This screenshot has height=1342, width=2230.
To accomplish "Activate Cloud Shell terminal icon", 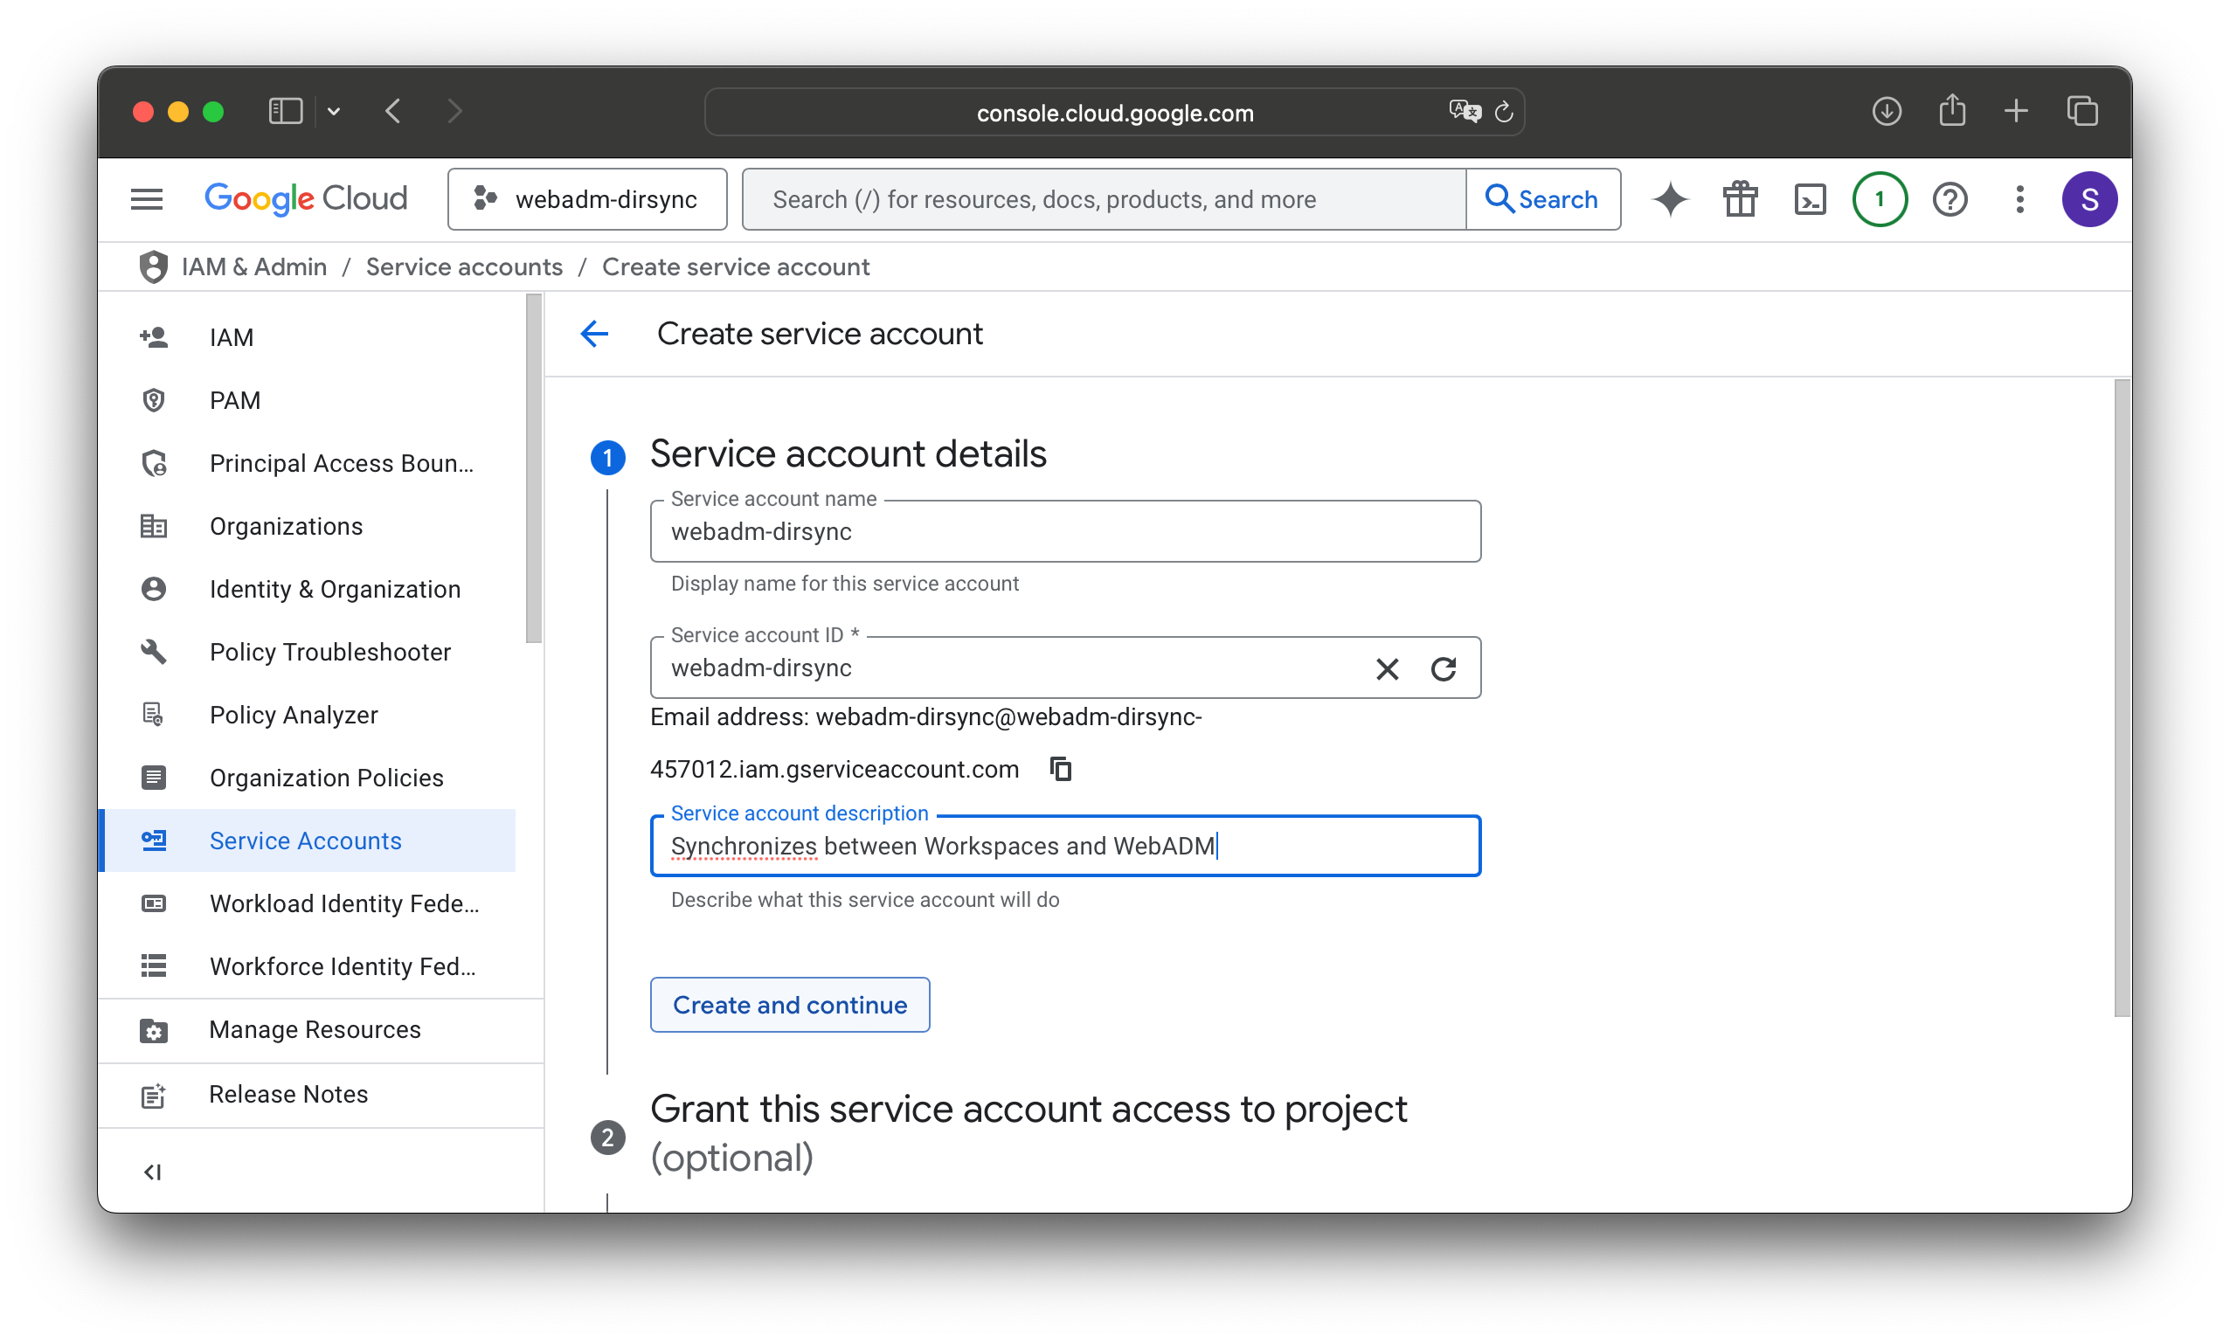I will coord(1810,199).
